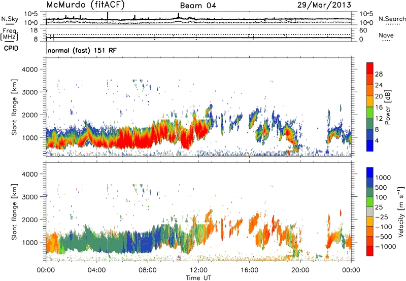This screenshot has width=406, height=281.
Task: Click the "N.Search" legend label
Action: (x=392, y=19)
